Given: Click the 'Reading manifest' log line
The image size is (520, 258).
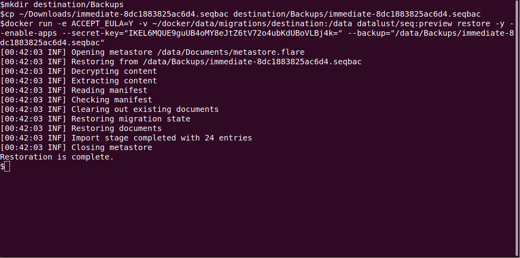Looking at the screenshot, I should coord(74,90).
